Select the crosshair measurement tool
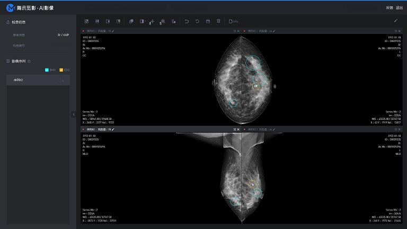407x229 pixels. click(x=152, y=21)
